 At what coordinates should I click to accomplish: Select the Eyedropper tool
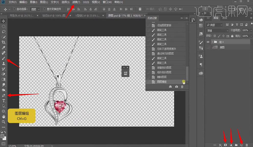3,48
